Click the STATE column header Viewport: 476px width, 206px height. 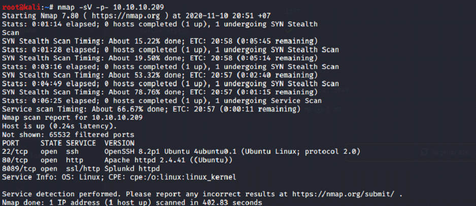[x=51, y=143]
